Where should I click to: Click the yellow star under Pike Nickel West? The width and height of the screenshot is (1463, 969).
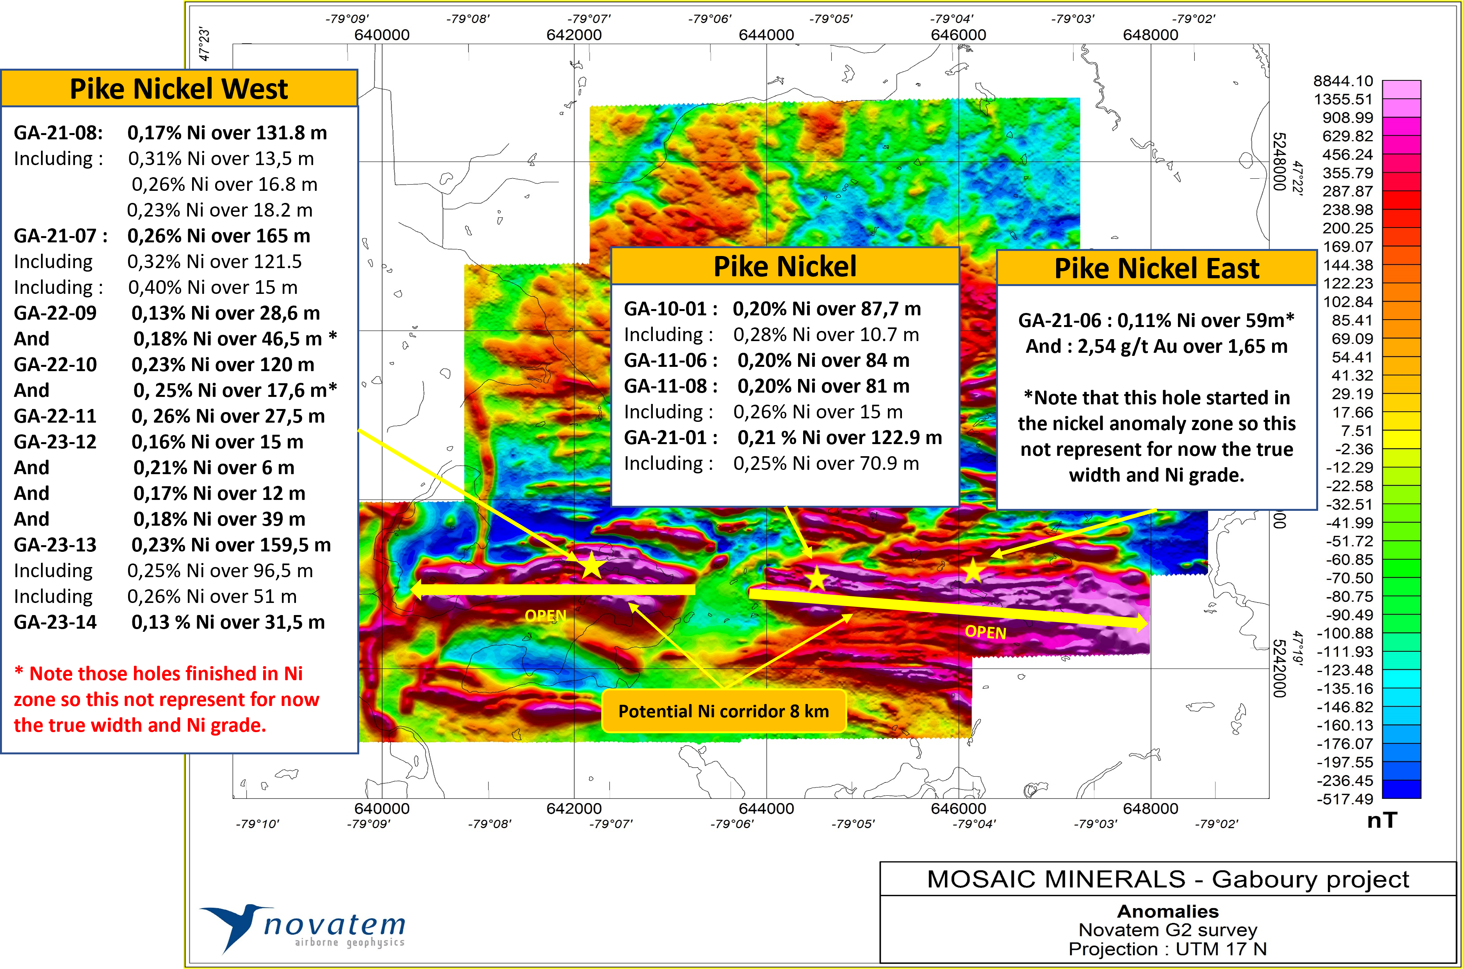click(x=591, y=565)
